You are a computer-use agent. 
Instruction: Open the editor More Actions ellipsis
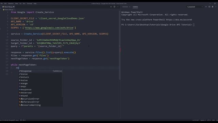point(118,7)
